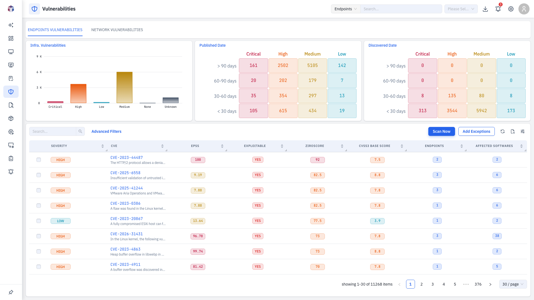Open the Endpoints search scope dropdown
This screenshot has width=534, height=300.
point(346,9)
